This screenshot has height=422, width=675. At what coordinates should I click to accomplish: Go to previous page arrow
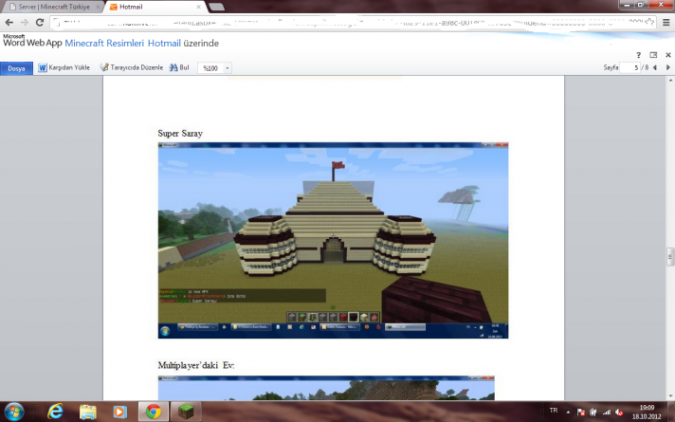pyautogui.click(x=655, y=67)
